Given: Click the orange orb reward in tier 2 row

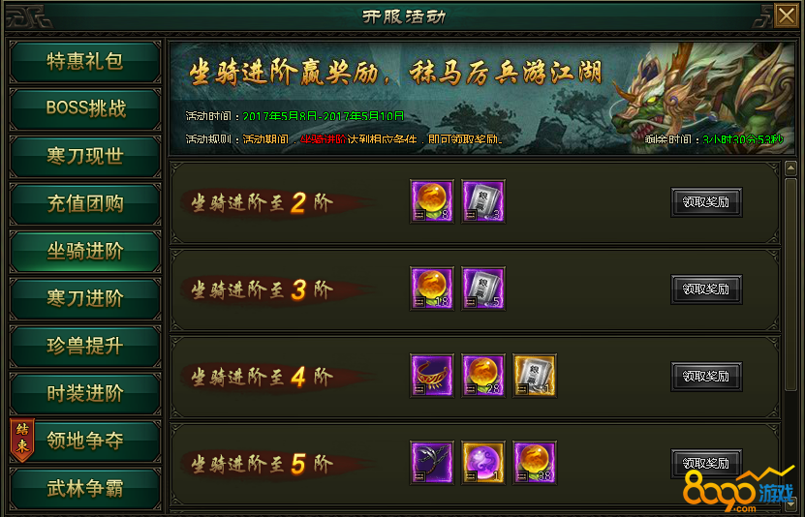Looking at the screenshot, I should tap(432, 201).
